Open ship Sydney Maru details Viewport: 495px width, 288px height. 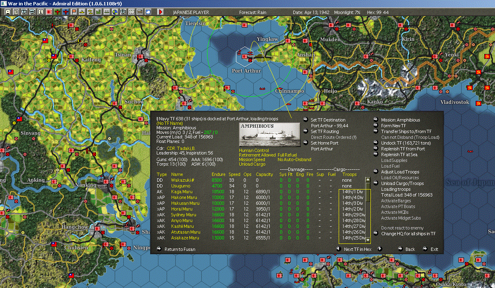point(184,215)
